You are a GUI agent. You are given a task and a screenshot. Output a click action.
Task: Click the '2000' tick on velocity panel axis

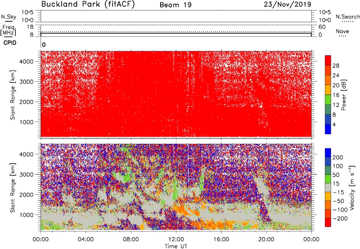[27, 195]
